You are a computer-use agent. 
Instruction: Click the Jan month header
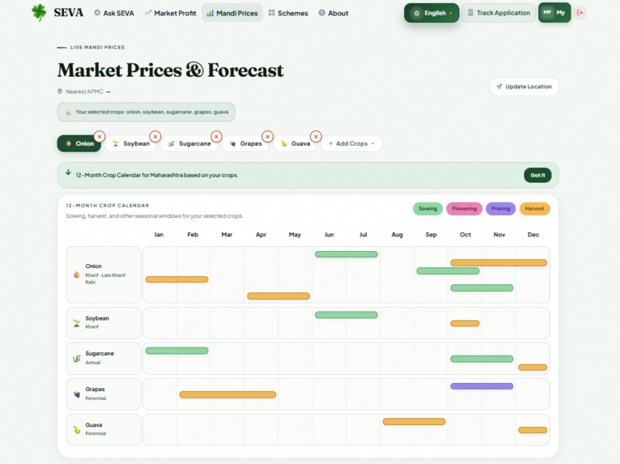click(159, 235)
